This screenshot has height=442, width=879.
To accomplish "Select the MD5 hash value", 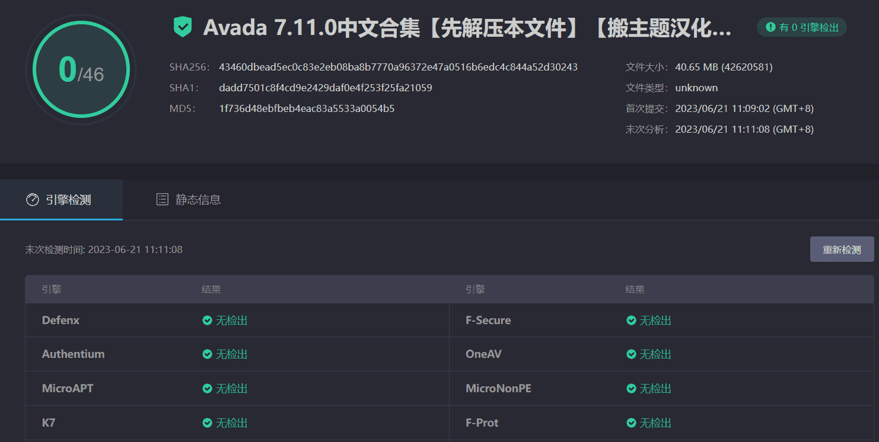I will tap(307, 108).
